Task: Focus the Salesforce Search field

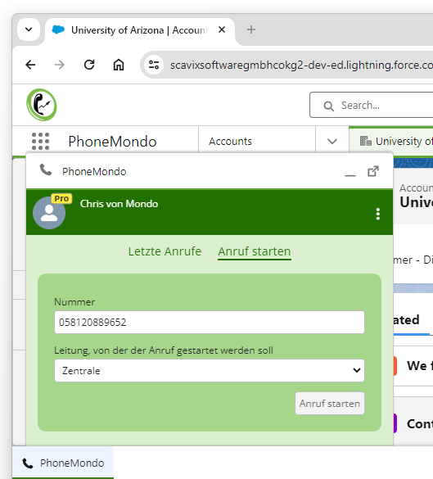Action: pos(372,105)
